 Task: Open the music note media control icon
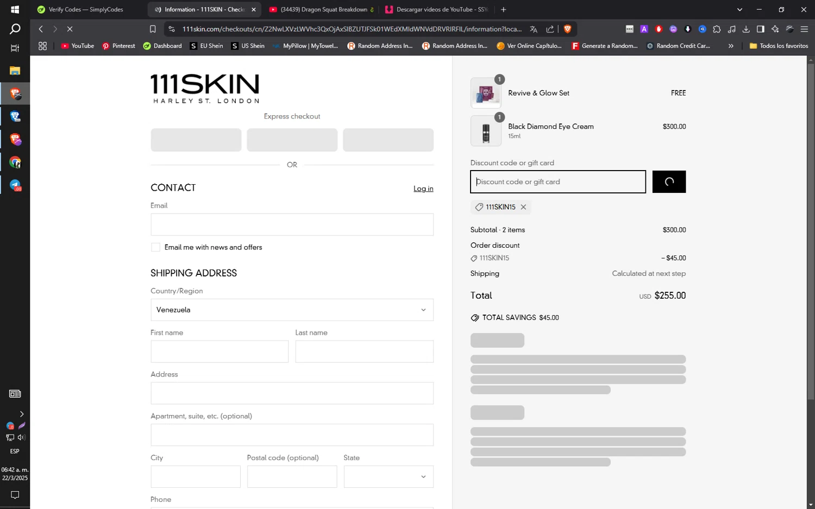[731, 29]
